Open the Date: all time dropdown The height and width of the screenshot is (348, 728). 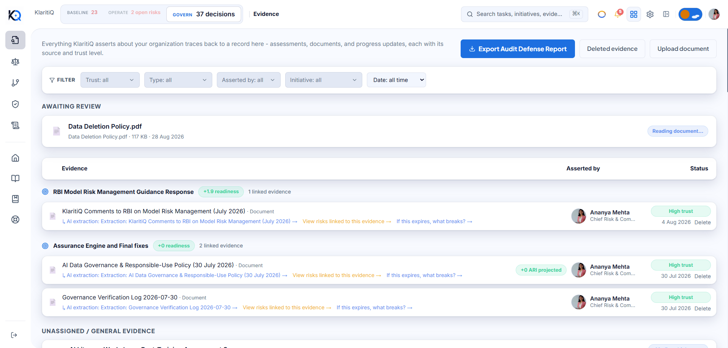coord(396,80)
